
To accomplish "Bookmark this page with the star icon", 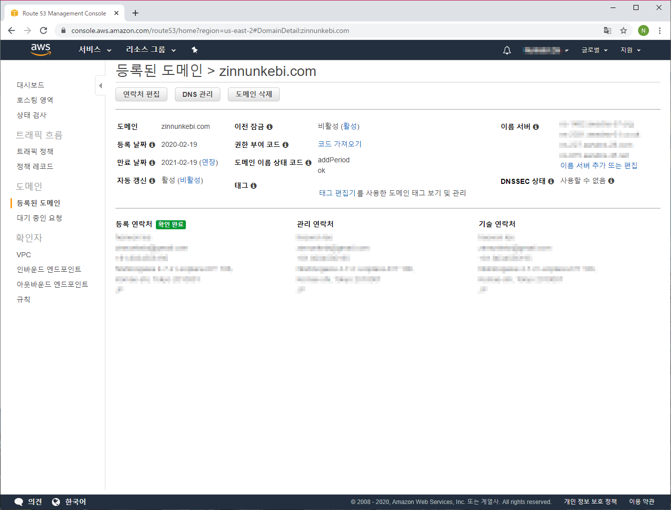I will pyautogui.click(x=624, y=30).
